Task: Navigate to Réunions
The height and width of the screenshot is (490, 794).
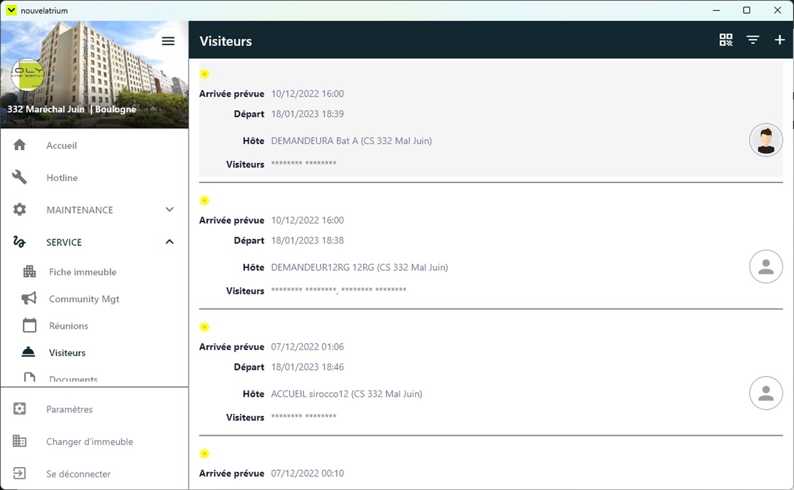Action: [68, 326]
